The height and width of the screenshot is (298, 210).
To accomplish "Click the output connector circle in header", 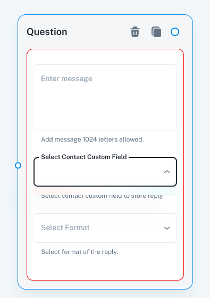I will pyautogui.click(x=175, y=32).
